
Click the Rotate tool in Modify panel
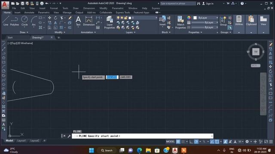click(55, 18)
